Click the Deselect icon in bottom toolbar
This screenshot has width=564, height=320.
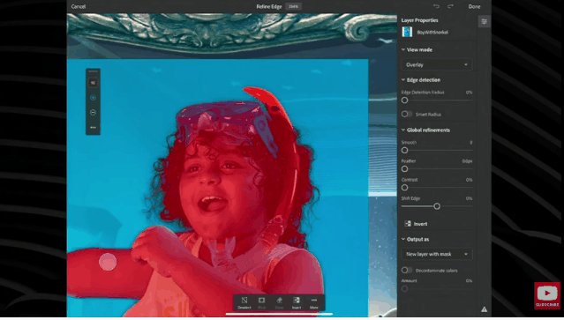pyautogui.click(x=244, y=300)
